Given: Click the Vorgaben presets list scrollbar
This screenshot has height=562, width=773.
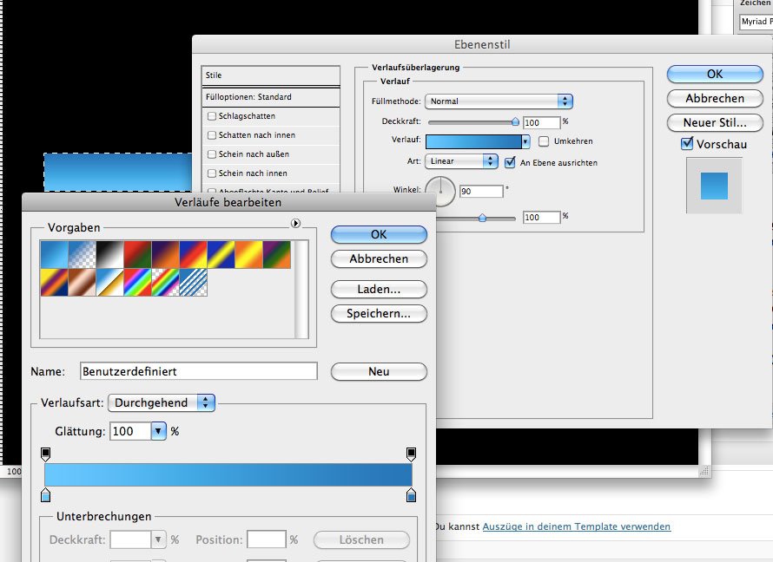Looking at the screenshot, I should click(x=301, y=290).
